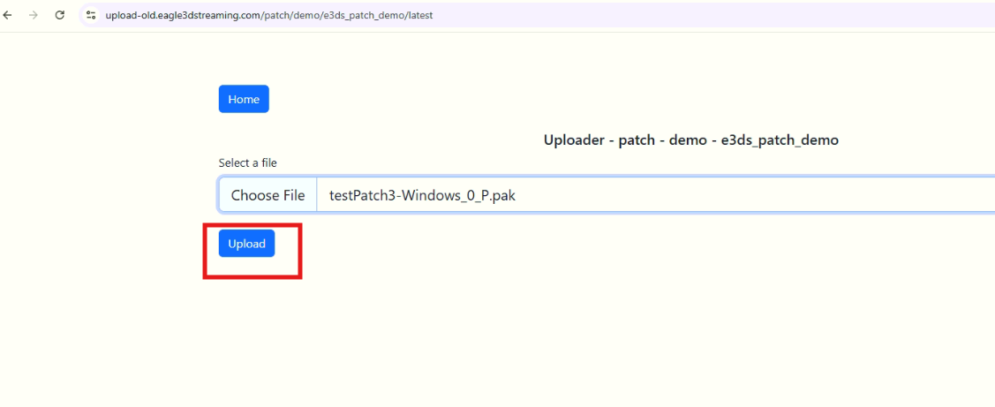Click the browser back arrow
The image size is (995, 407).
(8, 15)
